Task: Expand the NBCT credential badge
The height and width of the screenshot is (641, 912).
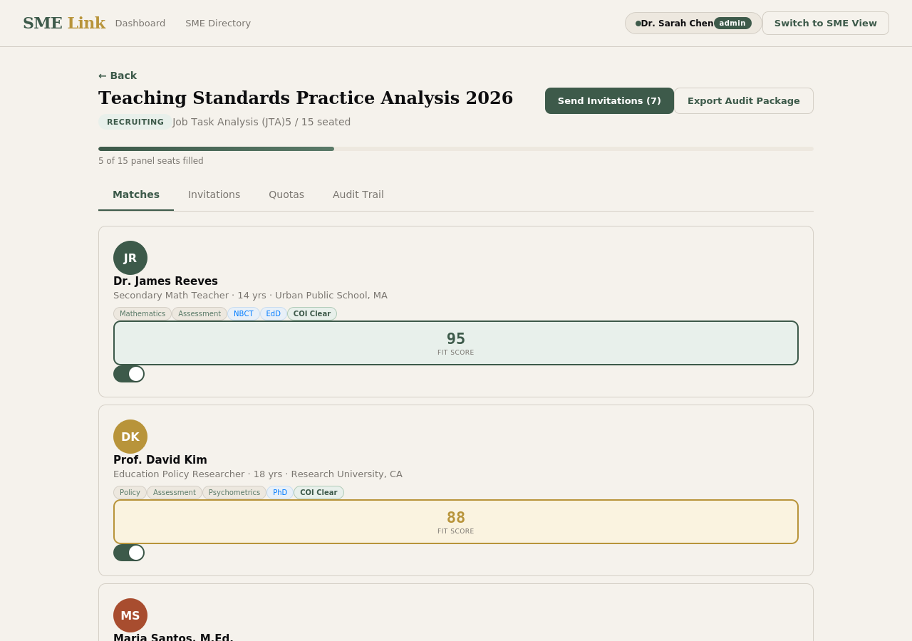Action: tap(243, 313)
